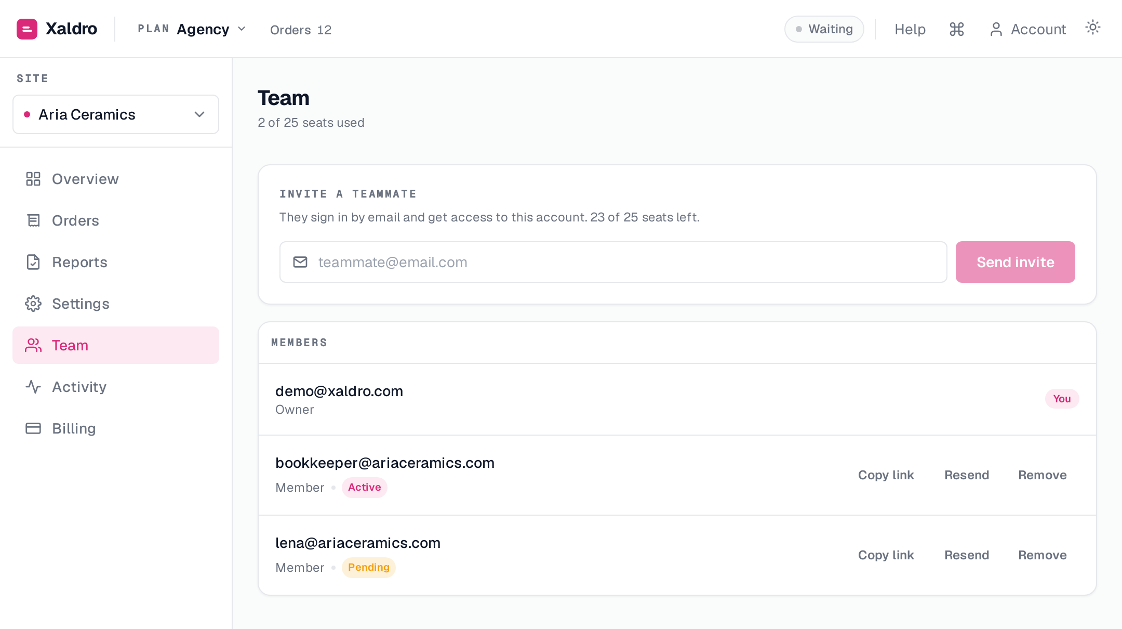1122x629 pixels.
Task: Click the '2 of 25 seats used' text
Action: [311, 123]
